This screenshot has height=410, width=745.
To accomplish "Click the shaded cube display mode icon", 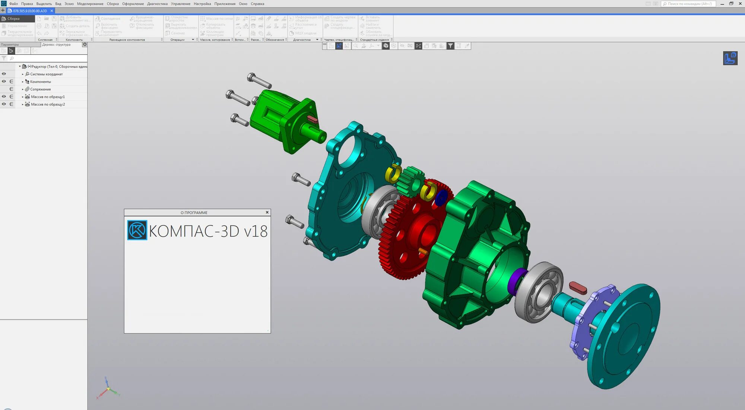I will point(386,46).
